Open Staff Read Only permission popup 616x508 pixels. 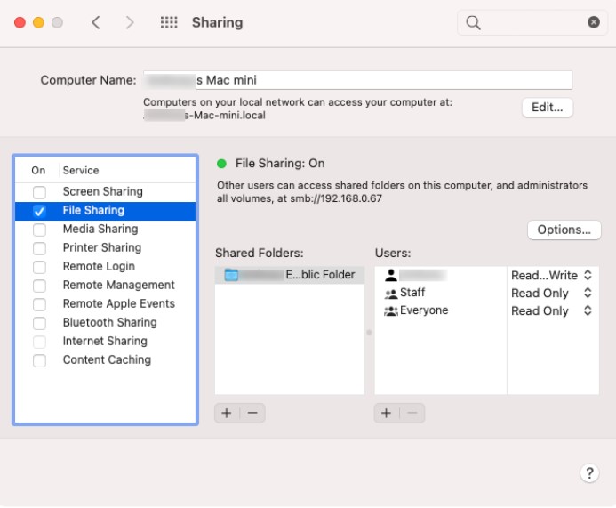[552, 293]
